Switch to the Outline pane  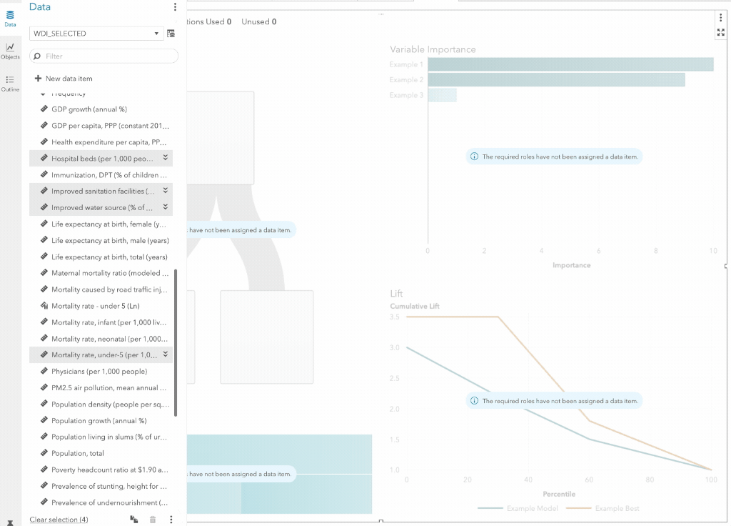pyautogui.click(x=10, y=83)
